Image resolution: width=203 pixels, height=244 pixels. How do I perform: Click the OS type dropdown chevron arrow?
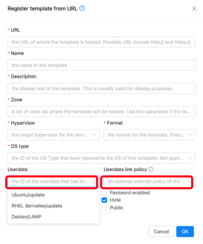[190, 158]
